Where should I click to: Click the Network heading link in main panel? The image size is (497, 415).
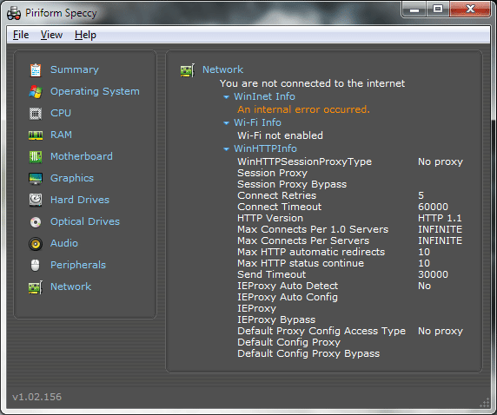pyautogui.click(x=222, y=69)
